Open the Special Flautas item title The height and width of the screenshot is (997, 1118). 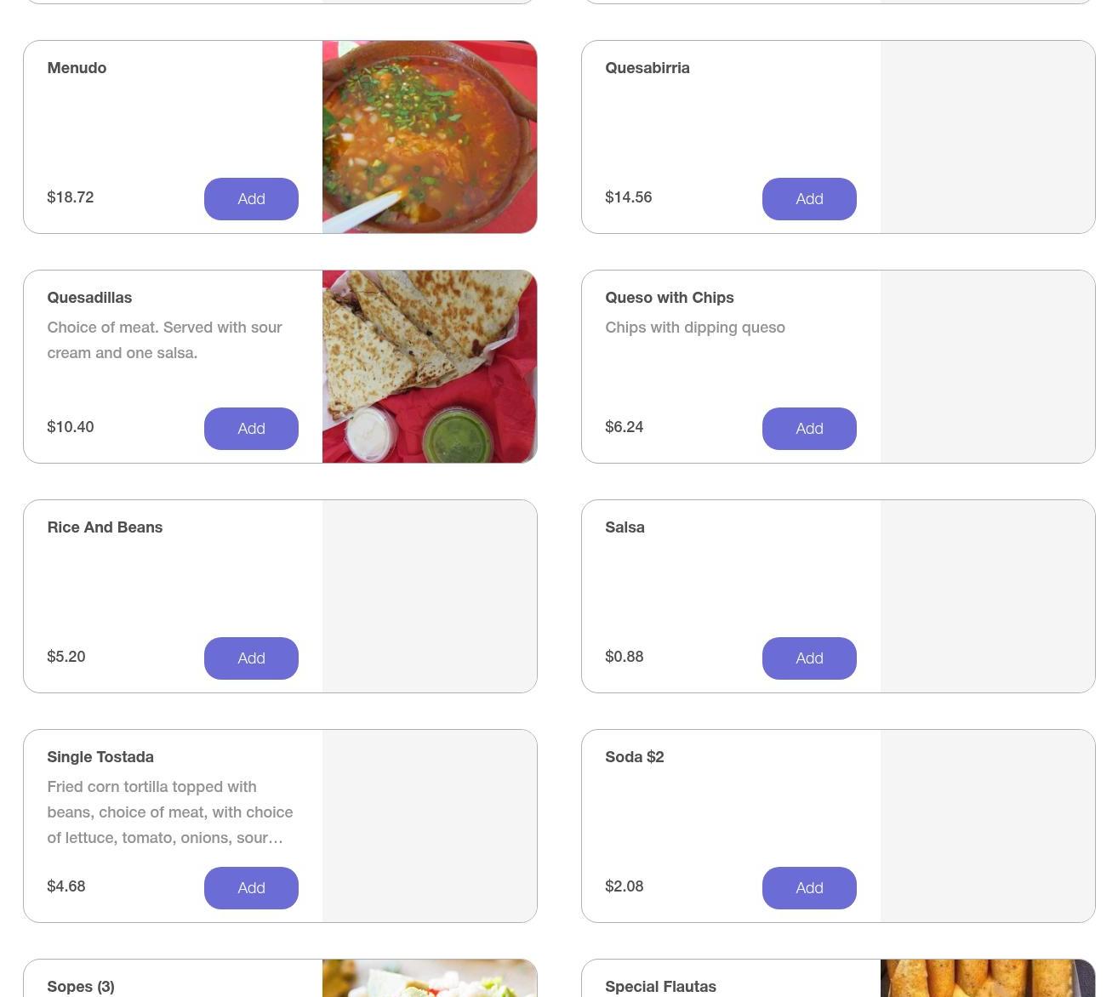point(660,987)
